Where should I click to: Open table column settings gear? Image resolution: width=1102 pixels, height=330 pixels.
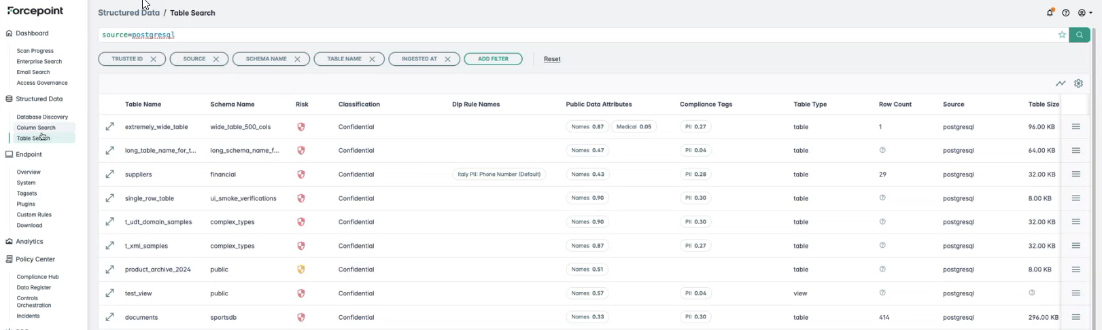(1078, 84)
